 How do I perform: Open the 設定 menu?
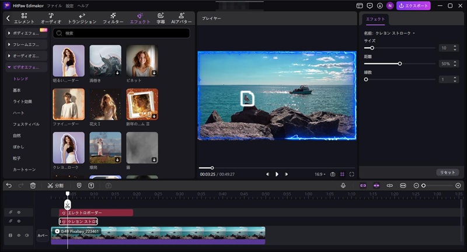69,6
